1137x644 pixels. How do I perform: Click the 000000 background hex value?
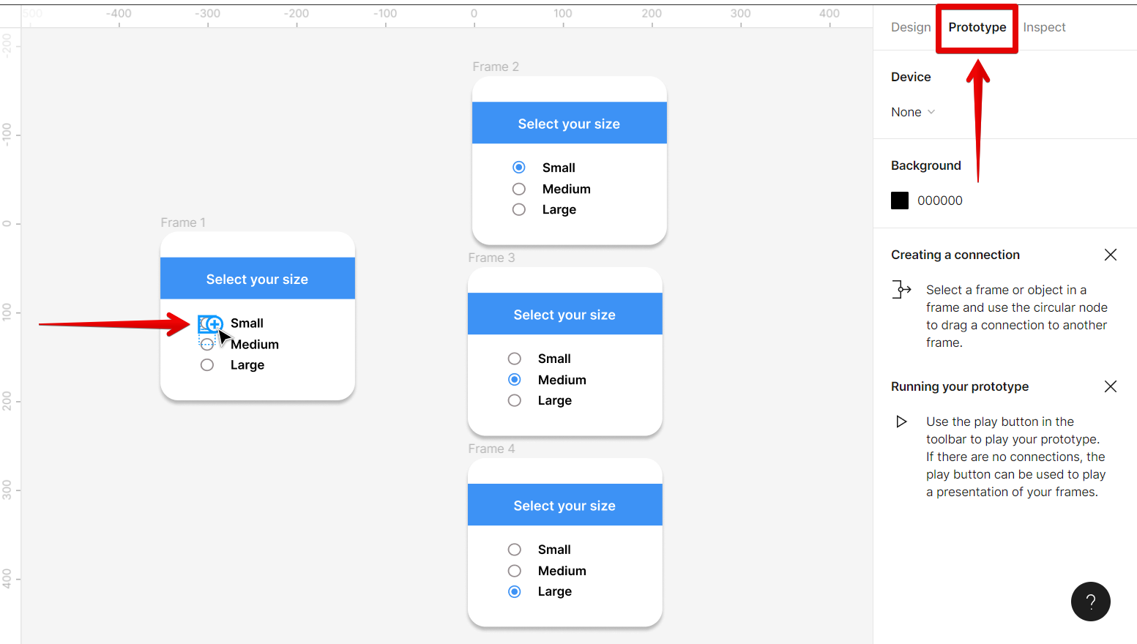940,201
